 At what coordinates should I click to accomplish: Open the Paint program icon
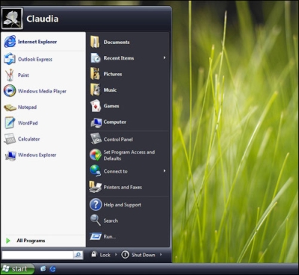pos(10,75)
